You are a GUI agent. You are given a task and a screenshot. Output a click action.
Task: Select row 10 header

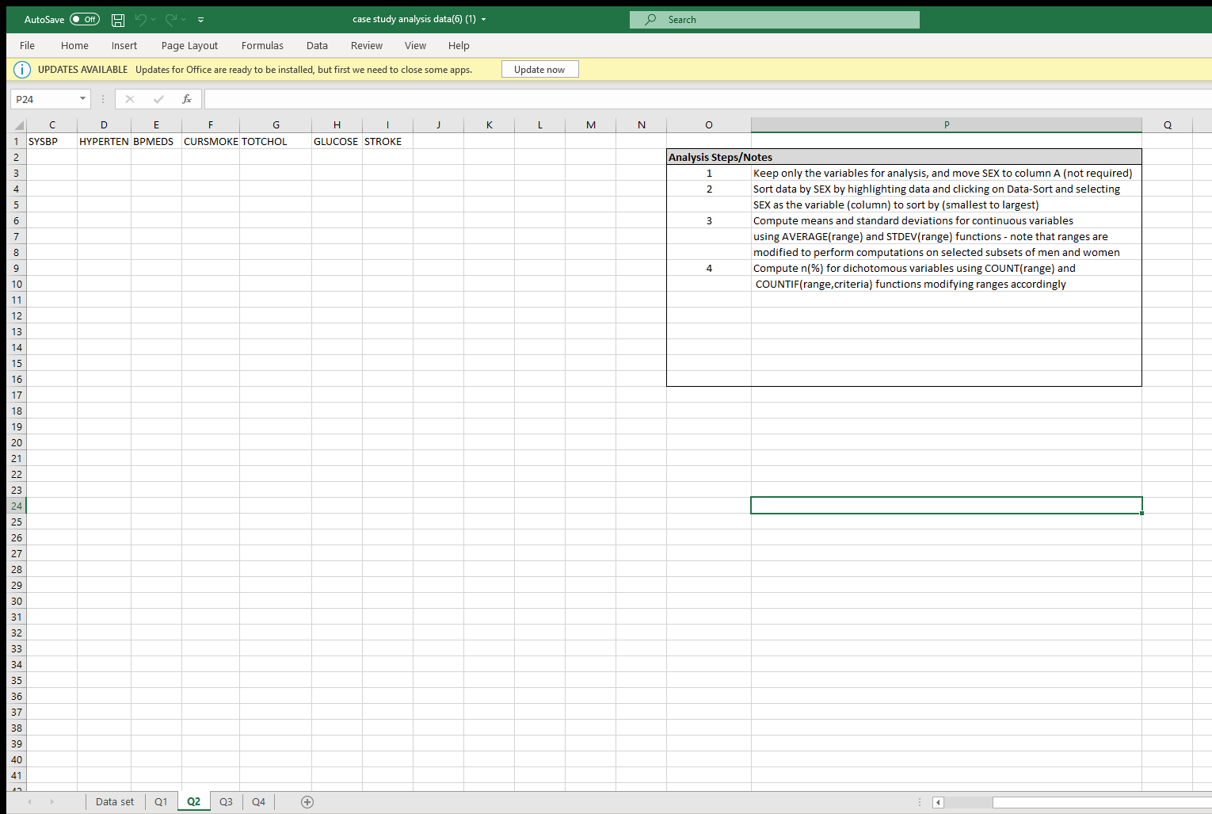[x=17, y=284]
